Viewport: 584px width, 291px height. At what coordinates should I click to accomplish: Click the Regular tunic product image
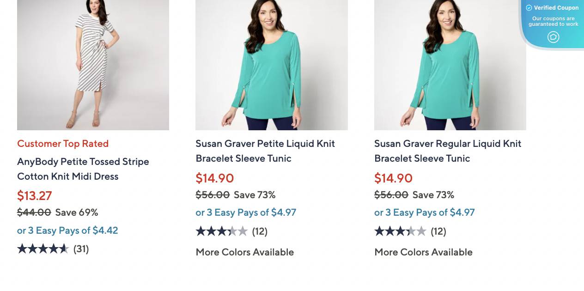pyautogui.click(x=450, y=65)
